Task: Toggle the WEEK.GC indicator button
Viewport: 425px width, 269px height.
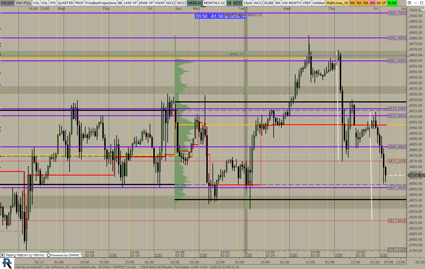Action: 195,3
